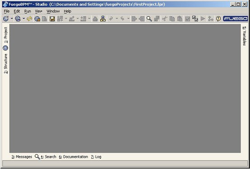This screenshot has height=169, width=250.
Task: Open the File menu
Action: [7, 11]
